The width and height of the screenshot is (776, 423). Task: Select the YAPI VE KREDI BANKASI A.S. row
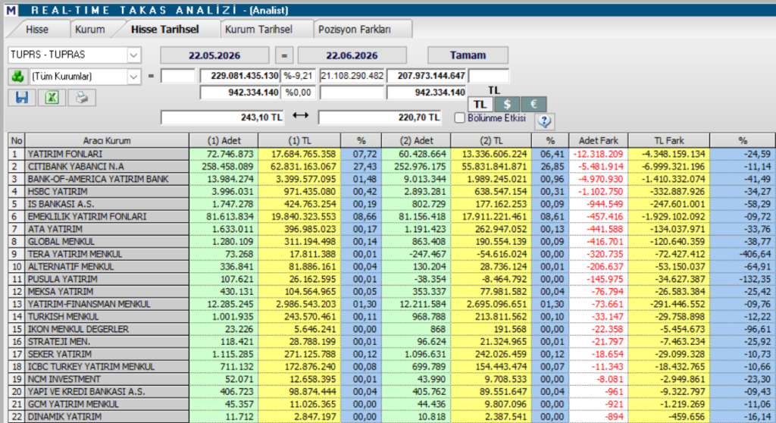pos(391,391)
